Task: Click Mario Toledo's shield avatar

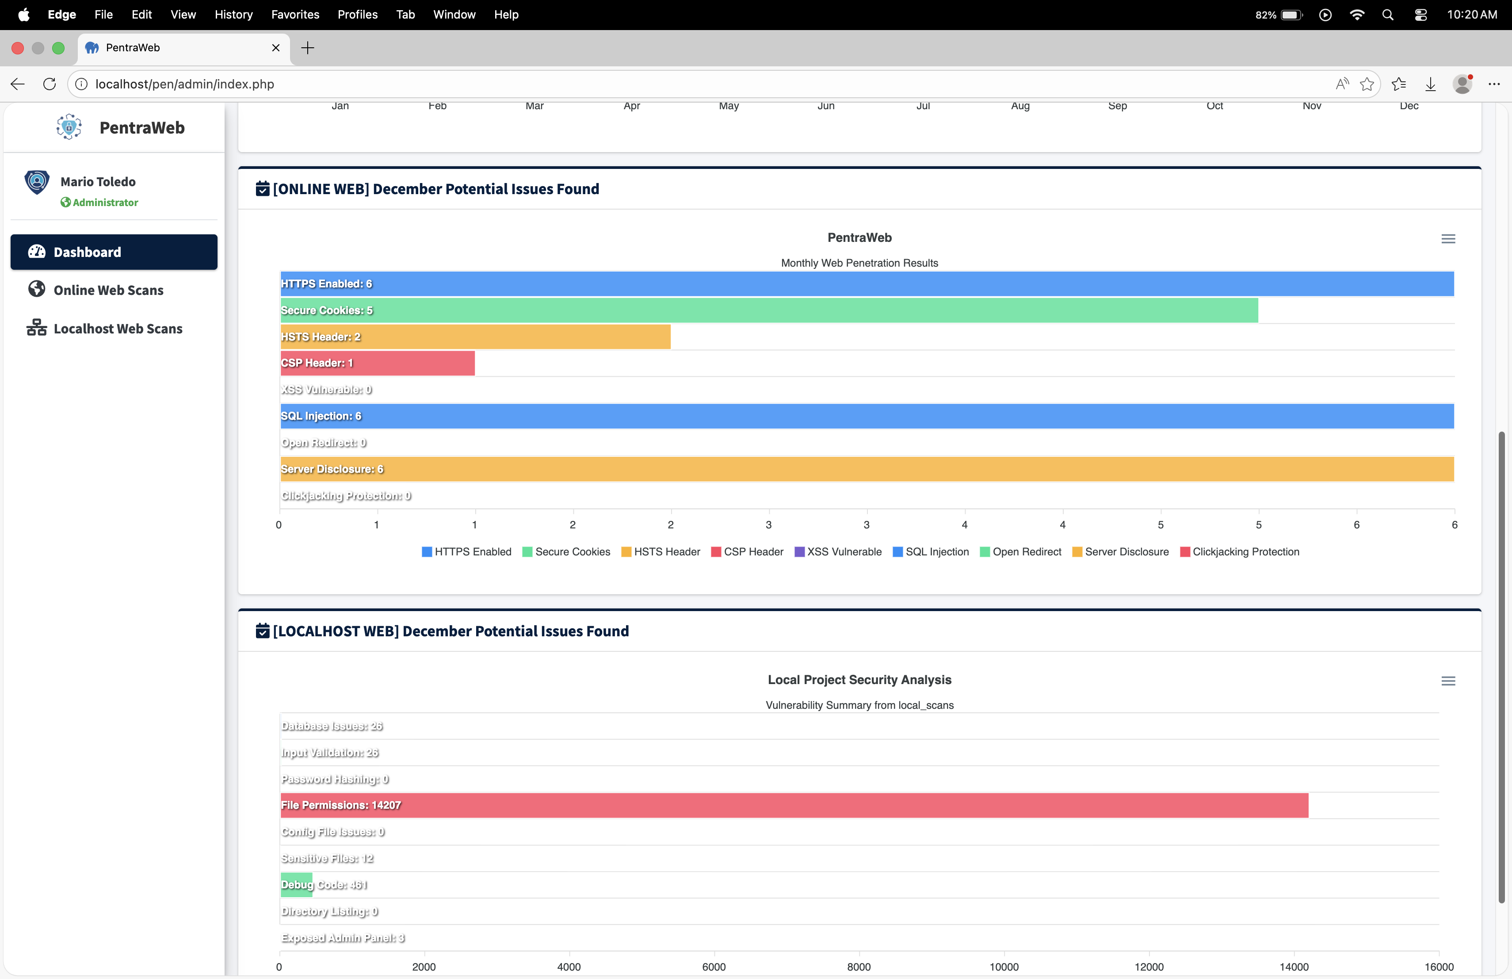Action: point(37,182)
